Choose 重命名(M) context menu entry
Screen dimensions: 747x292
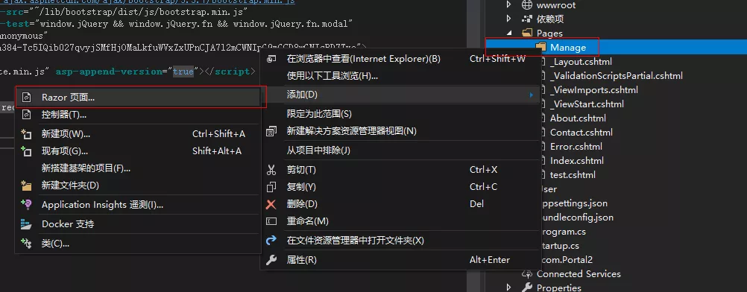[400, 221]
